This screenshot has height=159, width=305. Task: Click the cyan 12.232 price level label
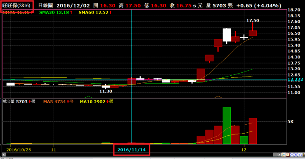pyautogui.click(x=295, y=79)
